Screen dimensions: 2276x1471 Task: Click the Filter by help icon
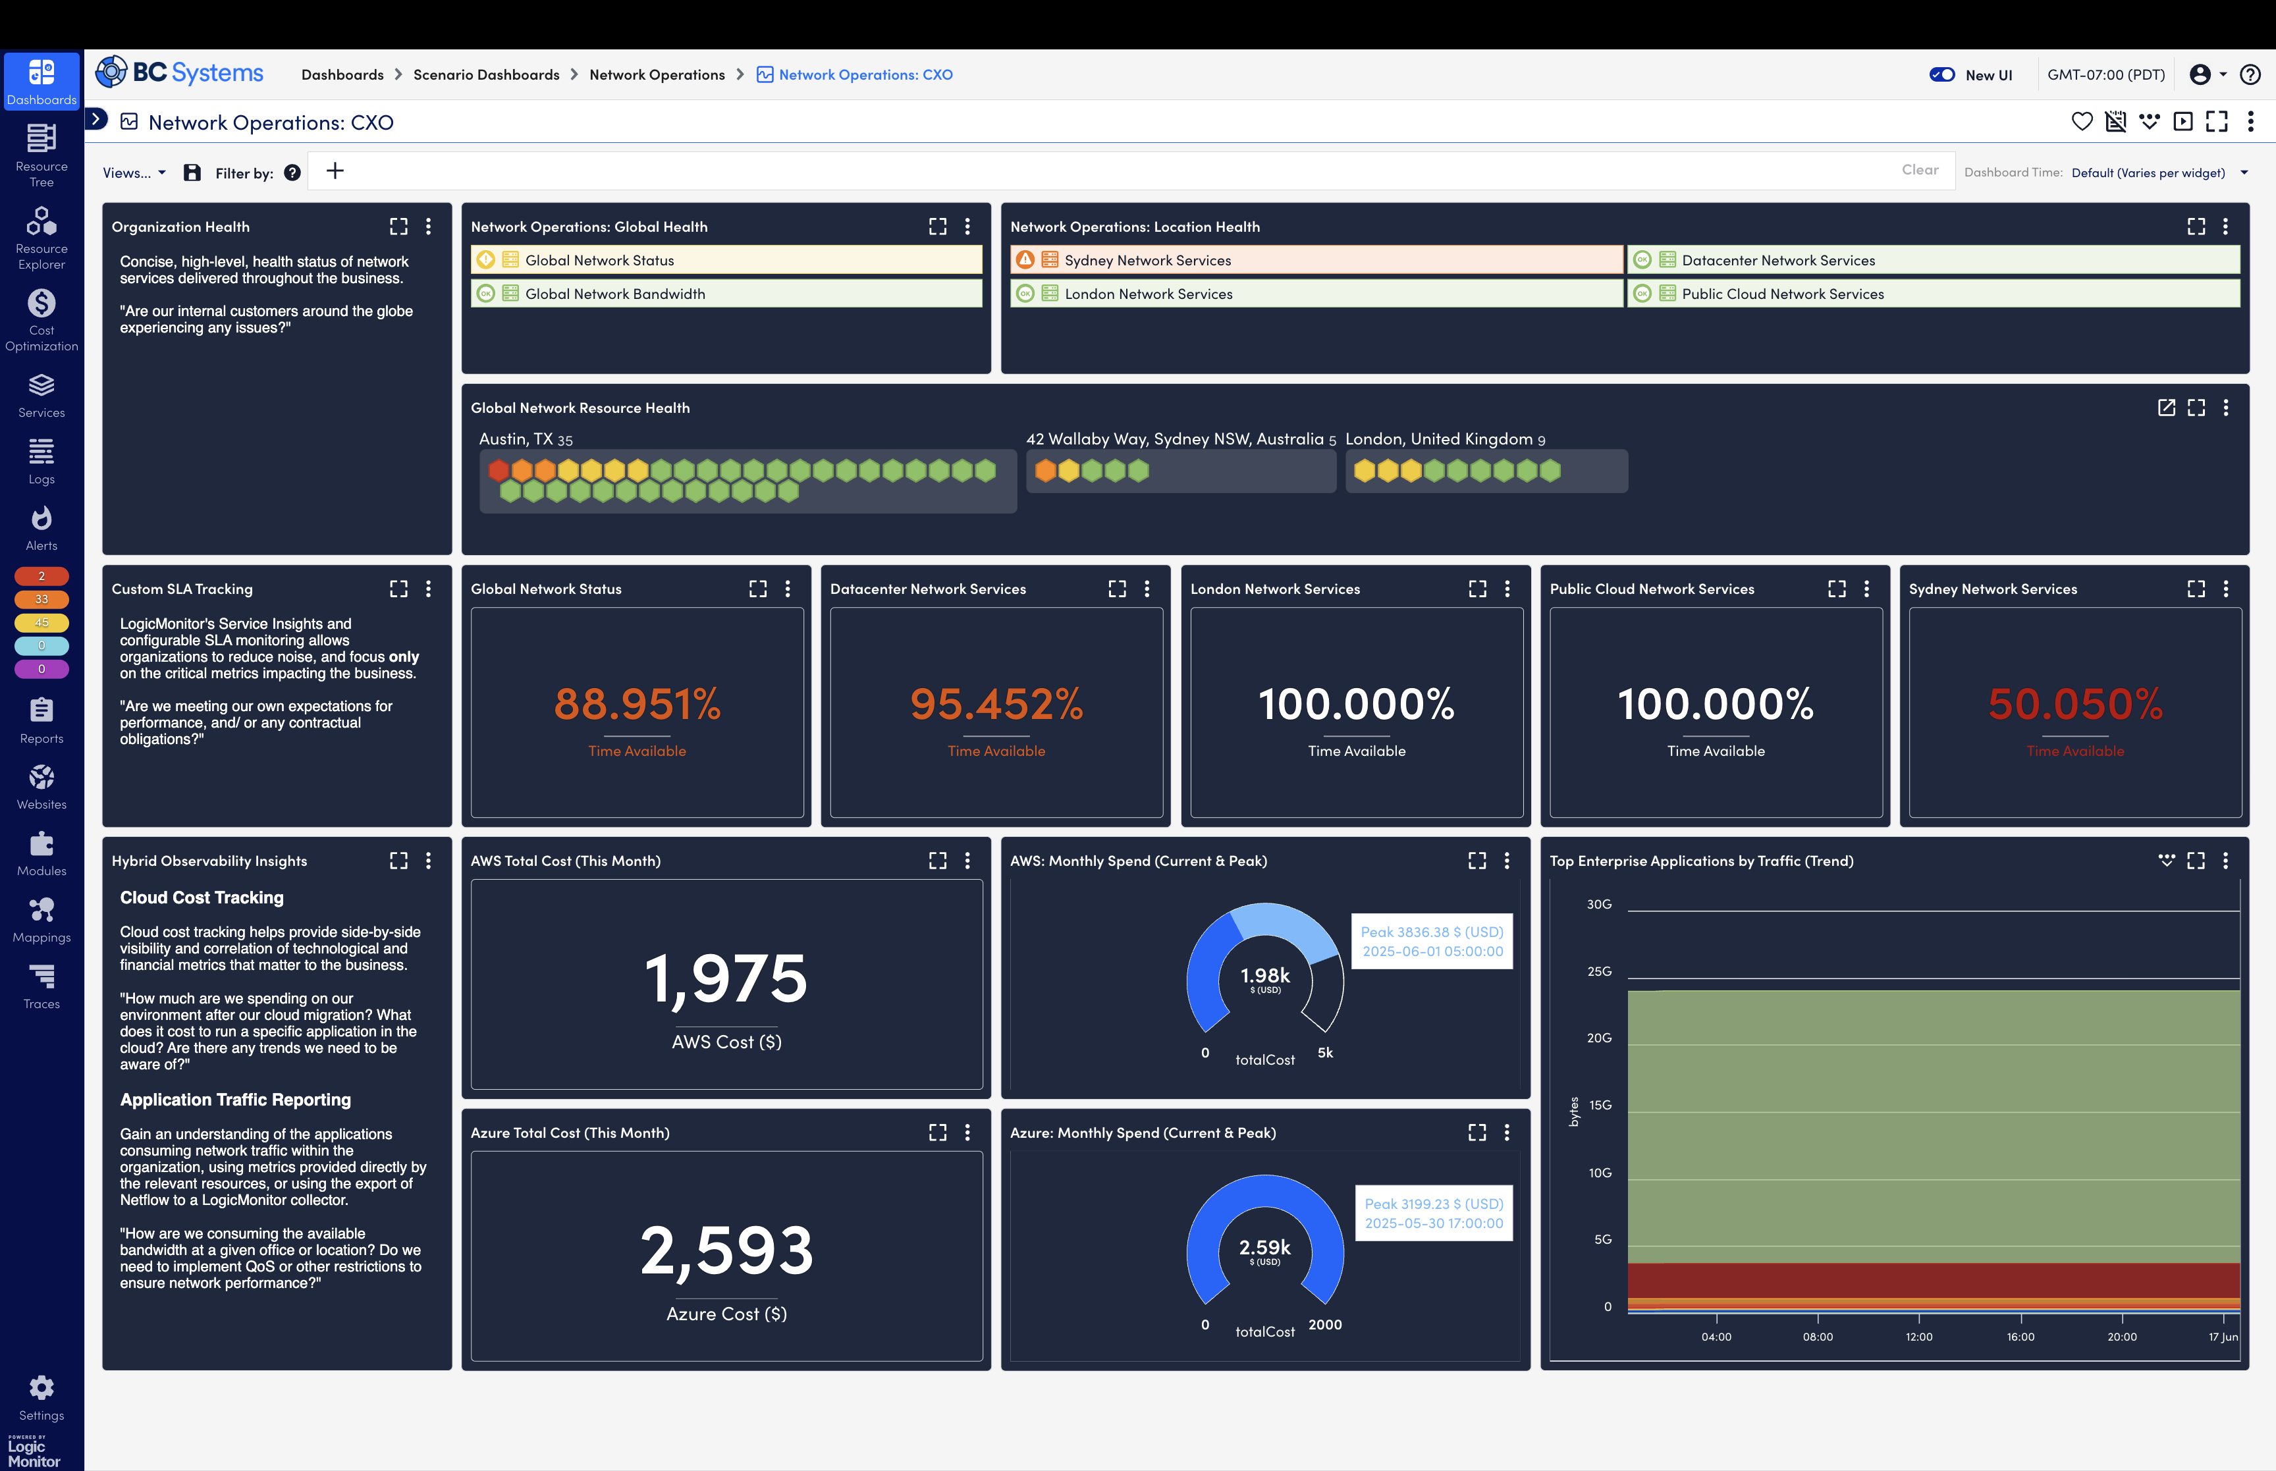coord(292,173)
